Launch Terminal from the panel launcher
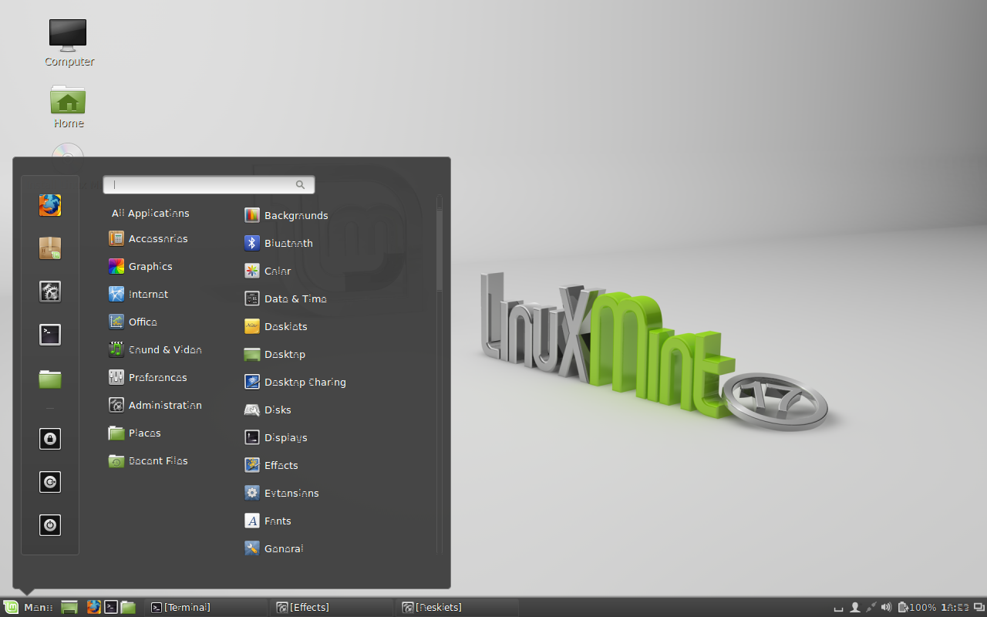This screenshot has width=987, height=617. [111, 607]
